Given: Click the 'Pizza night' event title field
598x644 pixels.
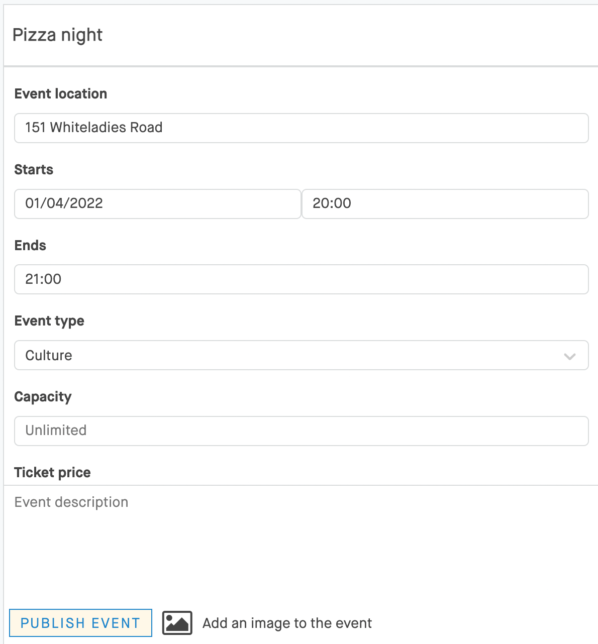Looking at the screenshot, I should click(58, 35).
